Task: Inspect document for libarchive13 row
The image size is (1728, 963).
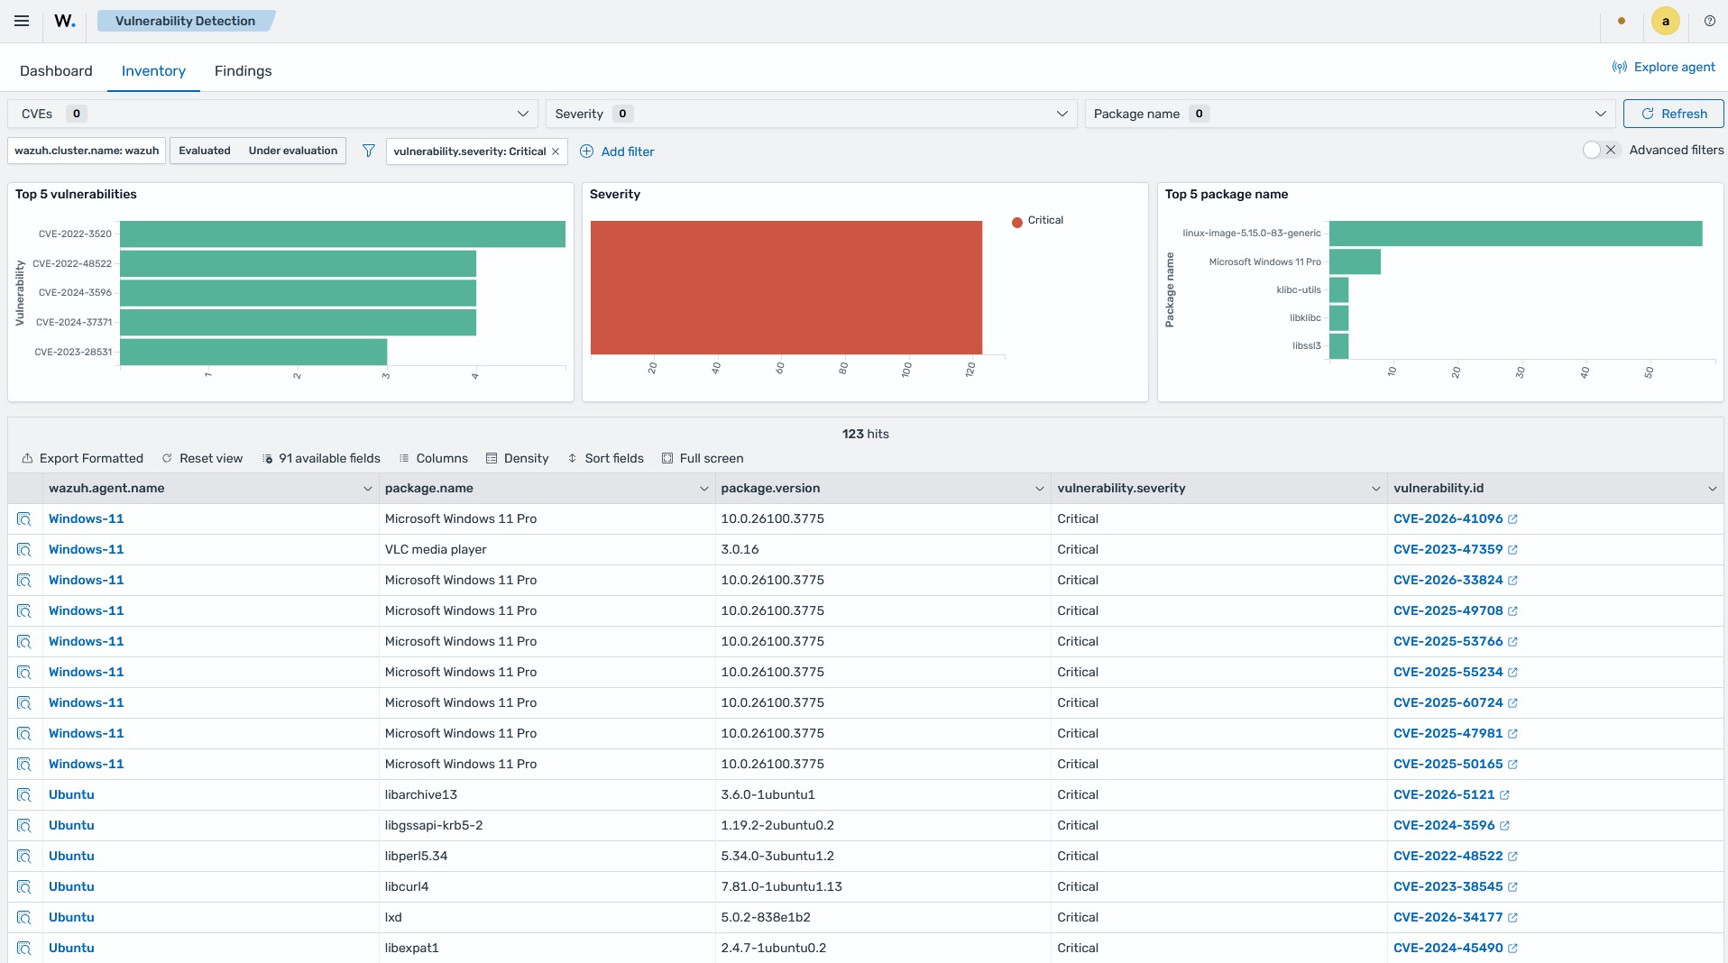Action: (24, 795)
